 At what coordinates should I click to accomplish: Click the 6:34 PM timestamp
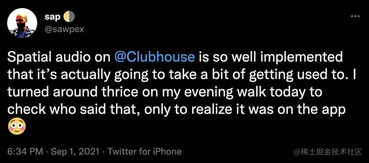(x=25, y=152)
